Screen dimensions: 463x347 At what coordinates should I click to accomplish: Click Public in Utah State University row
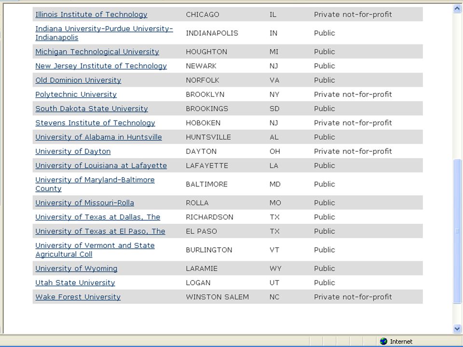[x=325, y=283]
